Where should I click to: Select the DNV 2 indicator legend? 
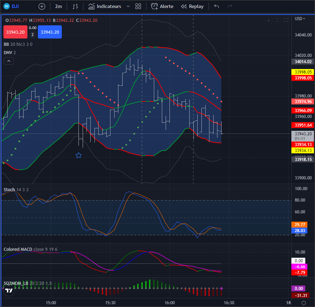click(x=10, y=53)
